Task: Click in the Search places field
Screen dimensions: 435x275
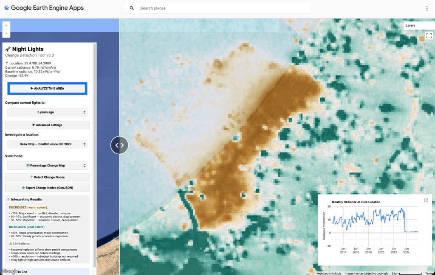Action: pyautogui.click(x=217, y=8)
